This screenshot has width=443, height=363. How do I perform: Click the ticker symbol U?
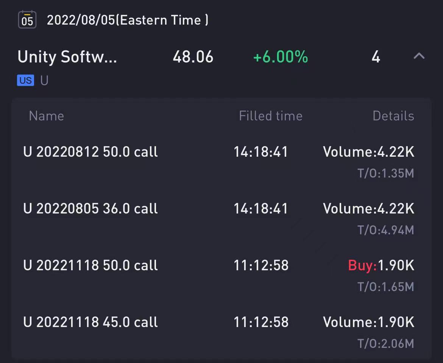(44, 81)
